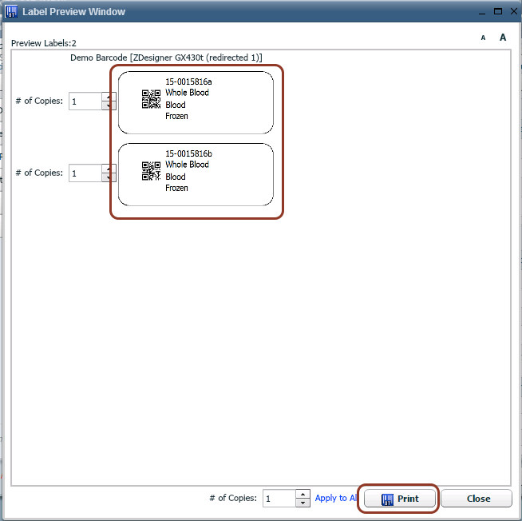Increment copies for label 15-0015816a
Image resolution: width=522 pixels, height=521 pixels.
point(109,97)
